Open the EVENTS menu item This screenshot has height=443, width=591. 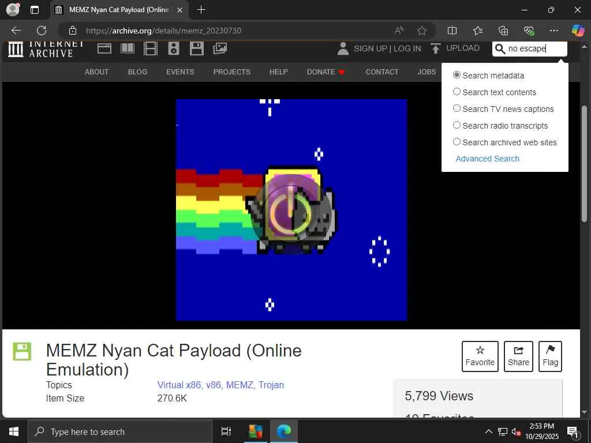pyautogui.click(x=180, y=72)
